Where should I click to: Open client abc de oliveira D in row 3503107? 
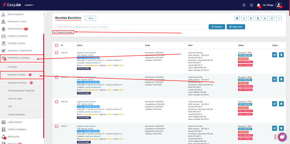coord(90,126)
